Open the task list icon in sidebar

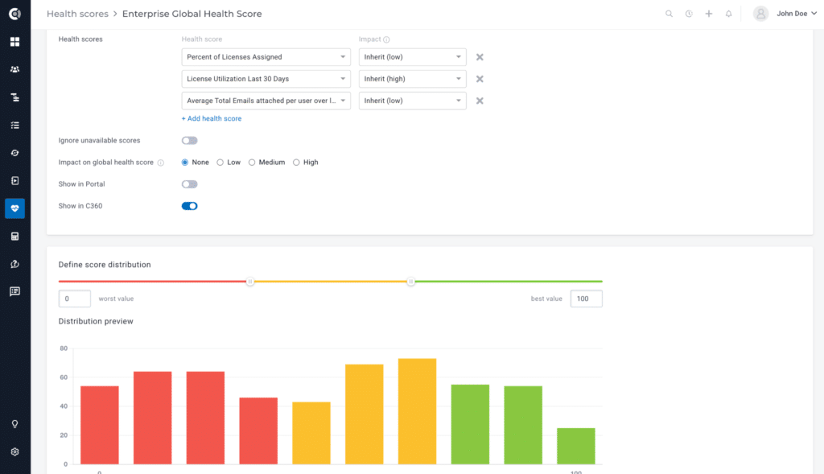coord(14,125)
